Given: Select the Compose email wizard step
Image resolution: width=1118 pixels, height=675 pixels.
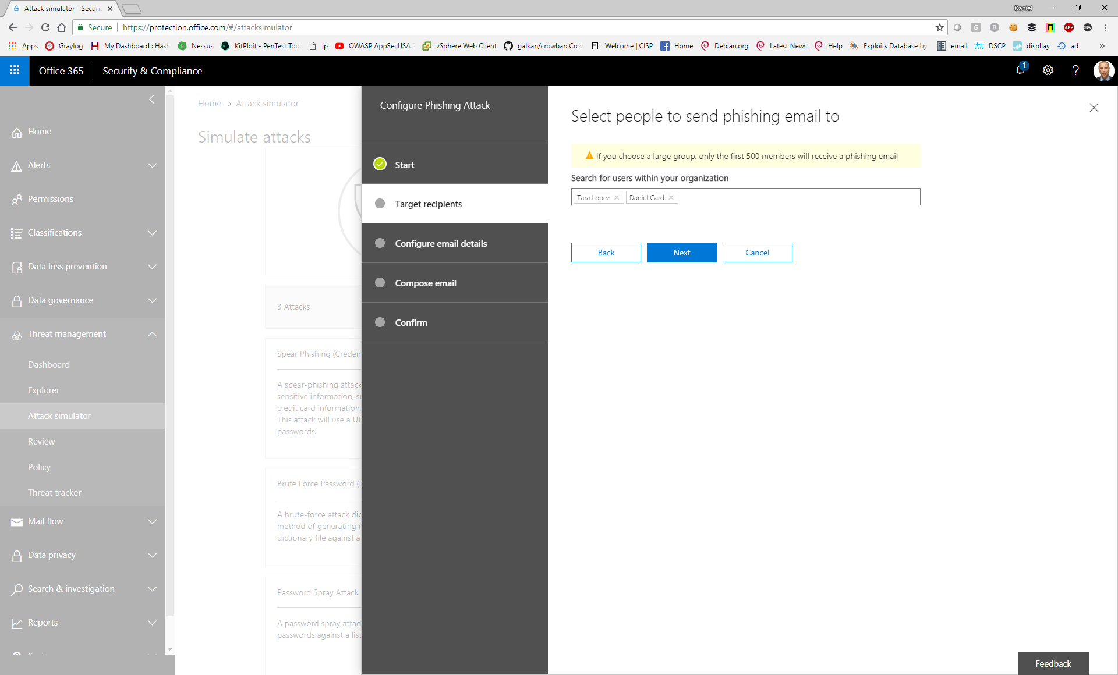Looking at the screenshot, I should point(426,283).
